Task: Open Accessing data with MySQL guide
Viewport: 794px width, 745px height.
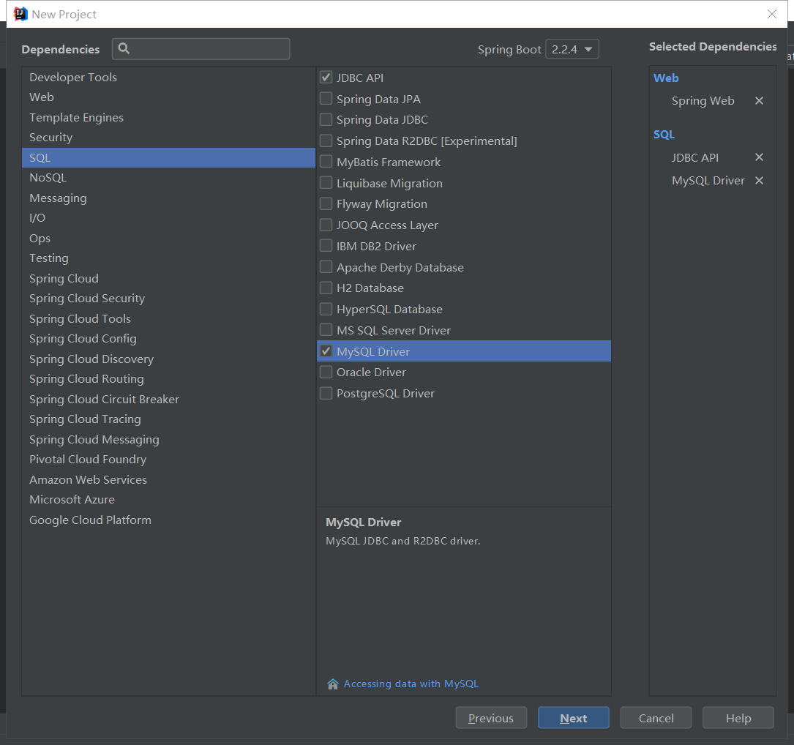Action: coord(411,684)
